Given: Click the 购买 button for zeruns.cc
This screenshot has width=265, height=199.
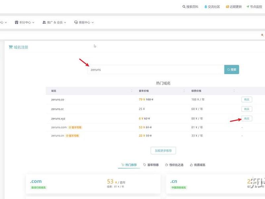Looking at the screenshot, I should click(x=247, y=109).
